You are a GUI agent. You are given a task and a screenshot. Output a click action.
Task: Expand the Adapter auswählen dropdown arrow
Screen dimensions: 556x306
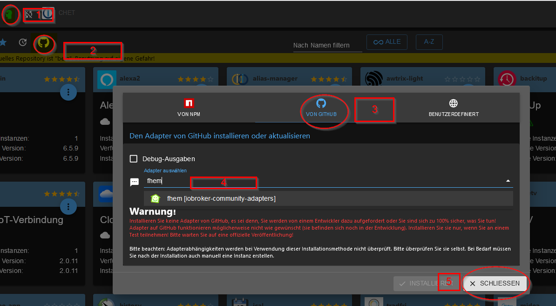point(508,181)
